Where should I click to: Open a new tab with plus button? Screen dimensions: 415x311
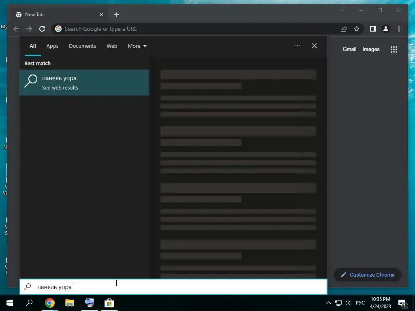117,15
